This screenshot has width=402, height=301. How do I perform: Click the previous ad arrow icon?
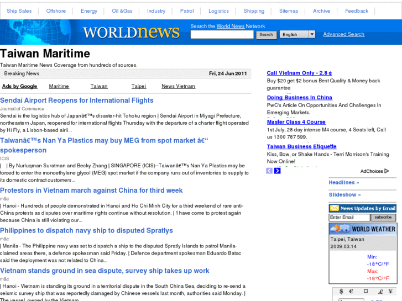(269, 171)
